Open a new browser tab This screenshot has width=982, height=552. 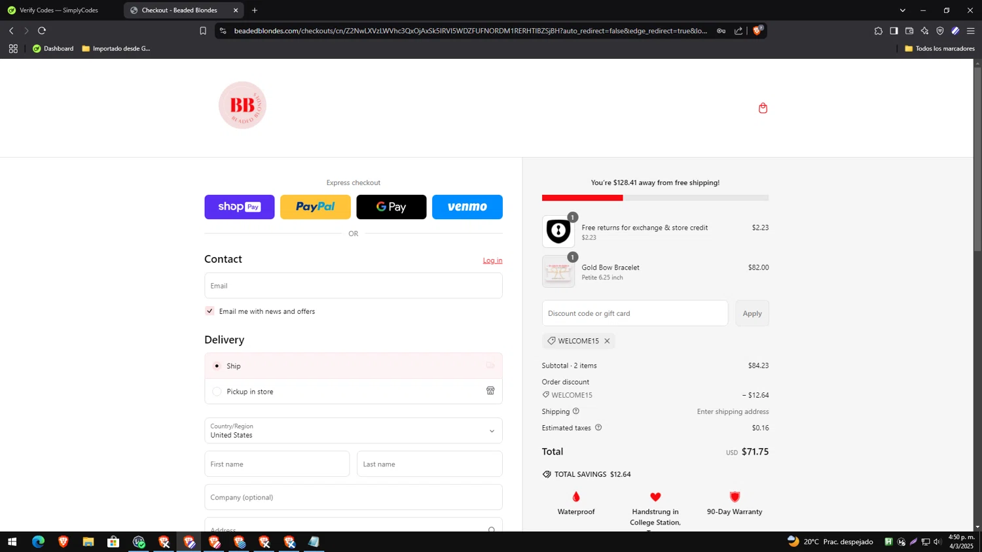coord(255,10)
